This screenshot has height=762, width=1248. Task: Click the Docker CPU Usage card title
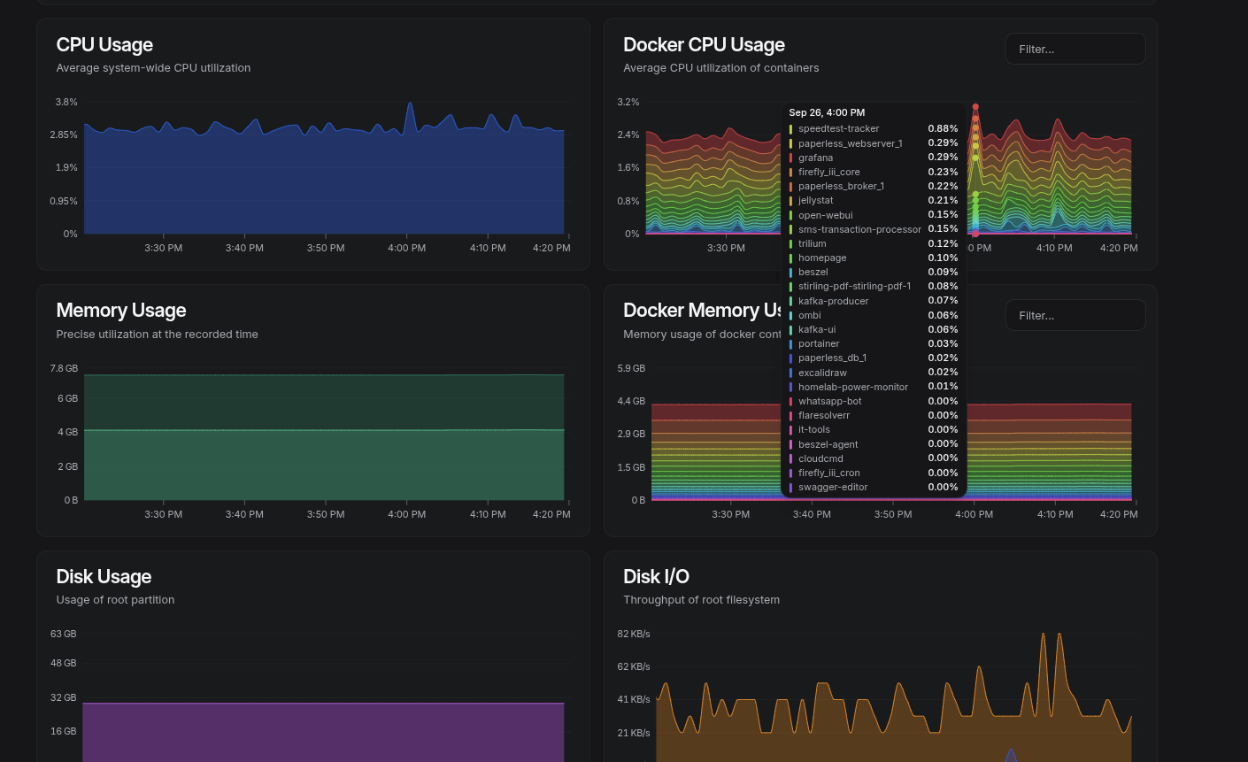(x=704, y=45)
